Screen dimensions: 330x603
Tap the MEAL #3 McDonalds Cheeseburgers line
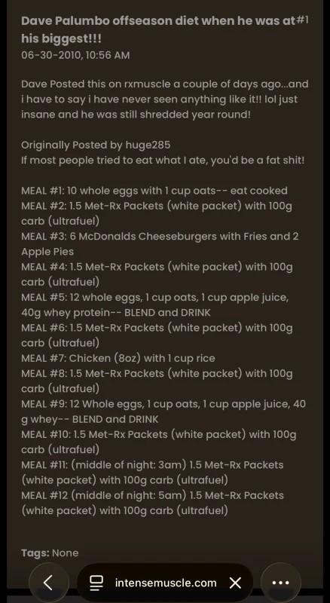click(x=160, y=243)
